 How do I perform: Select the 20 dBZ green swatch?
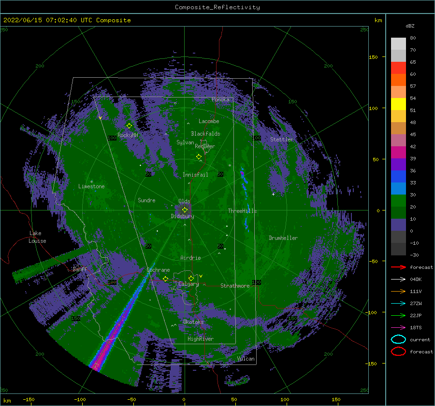pyautogui.click(x=398, y=201)
